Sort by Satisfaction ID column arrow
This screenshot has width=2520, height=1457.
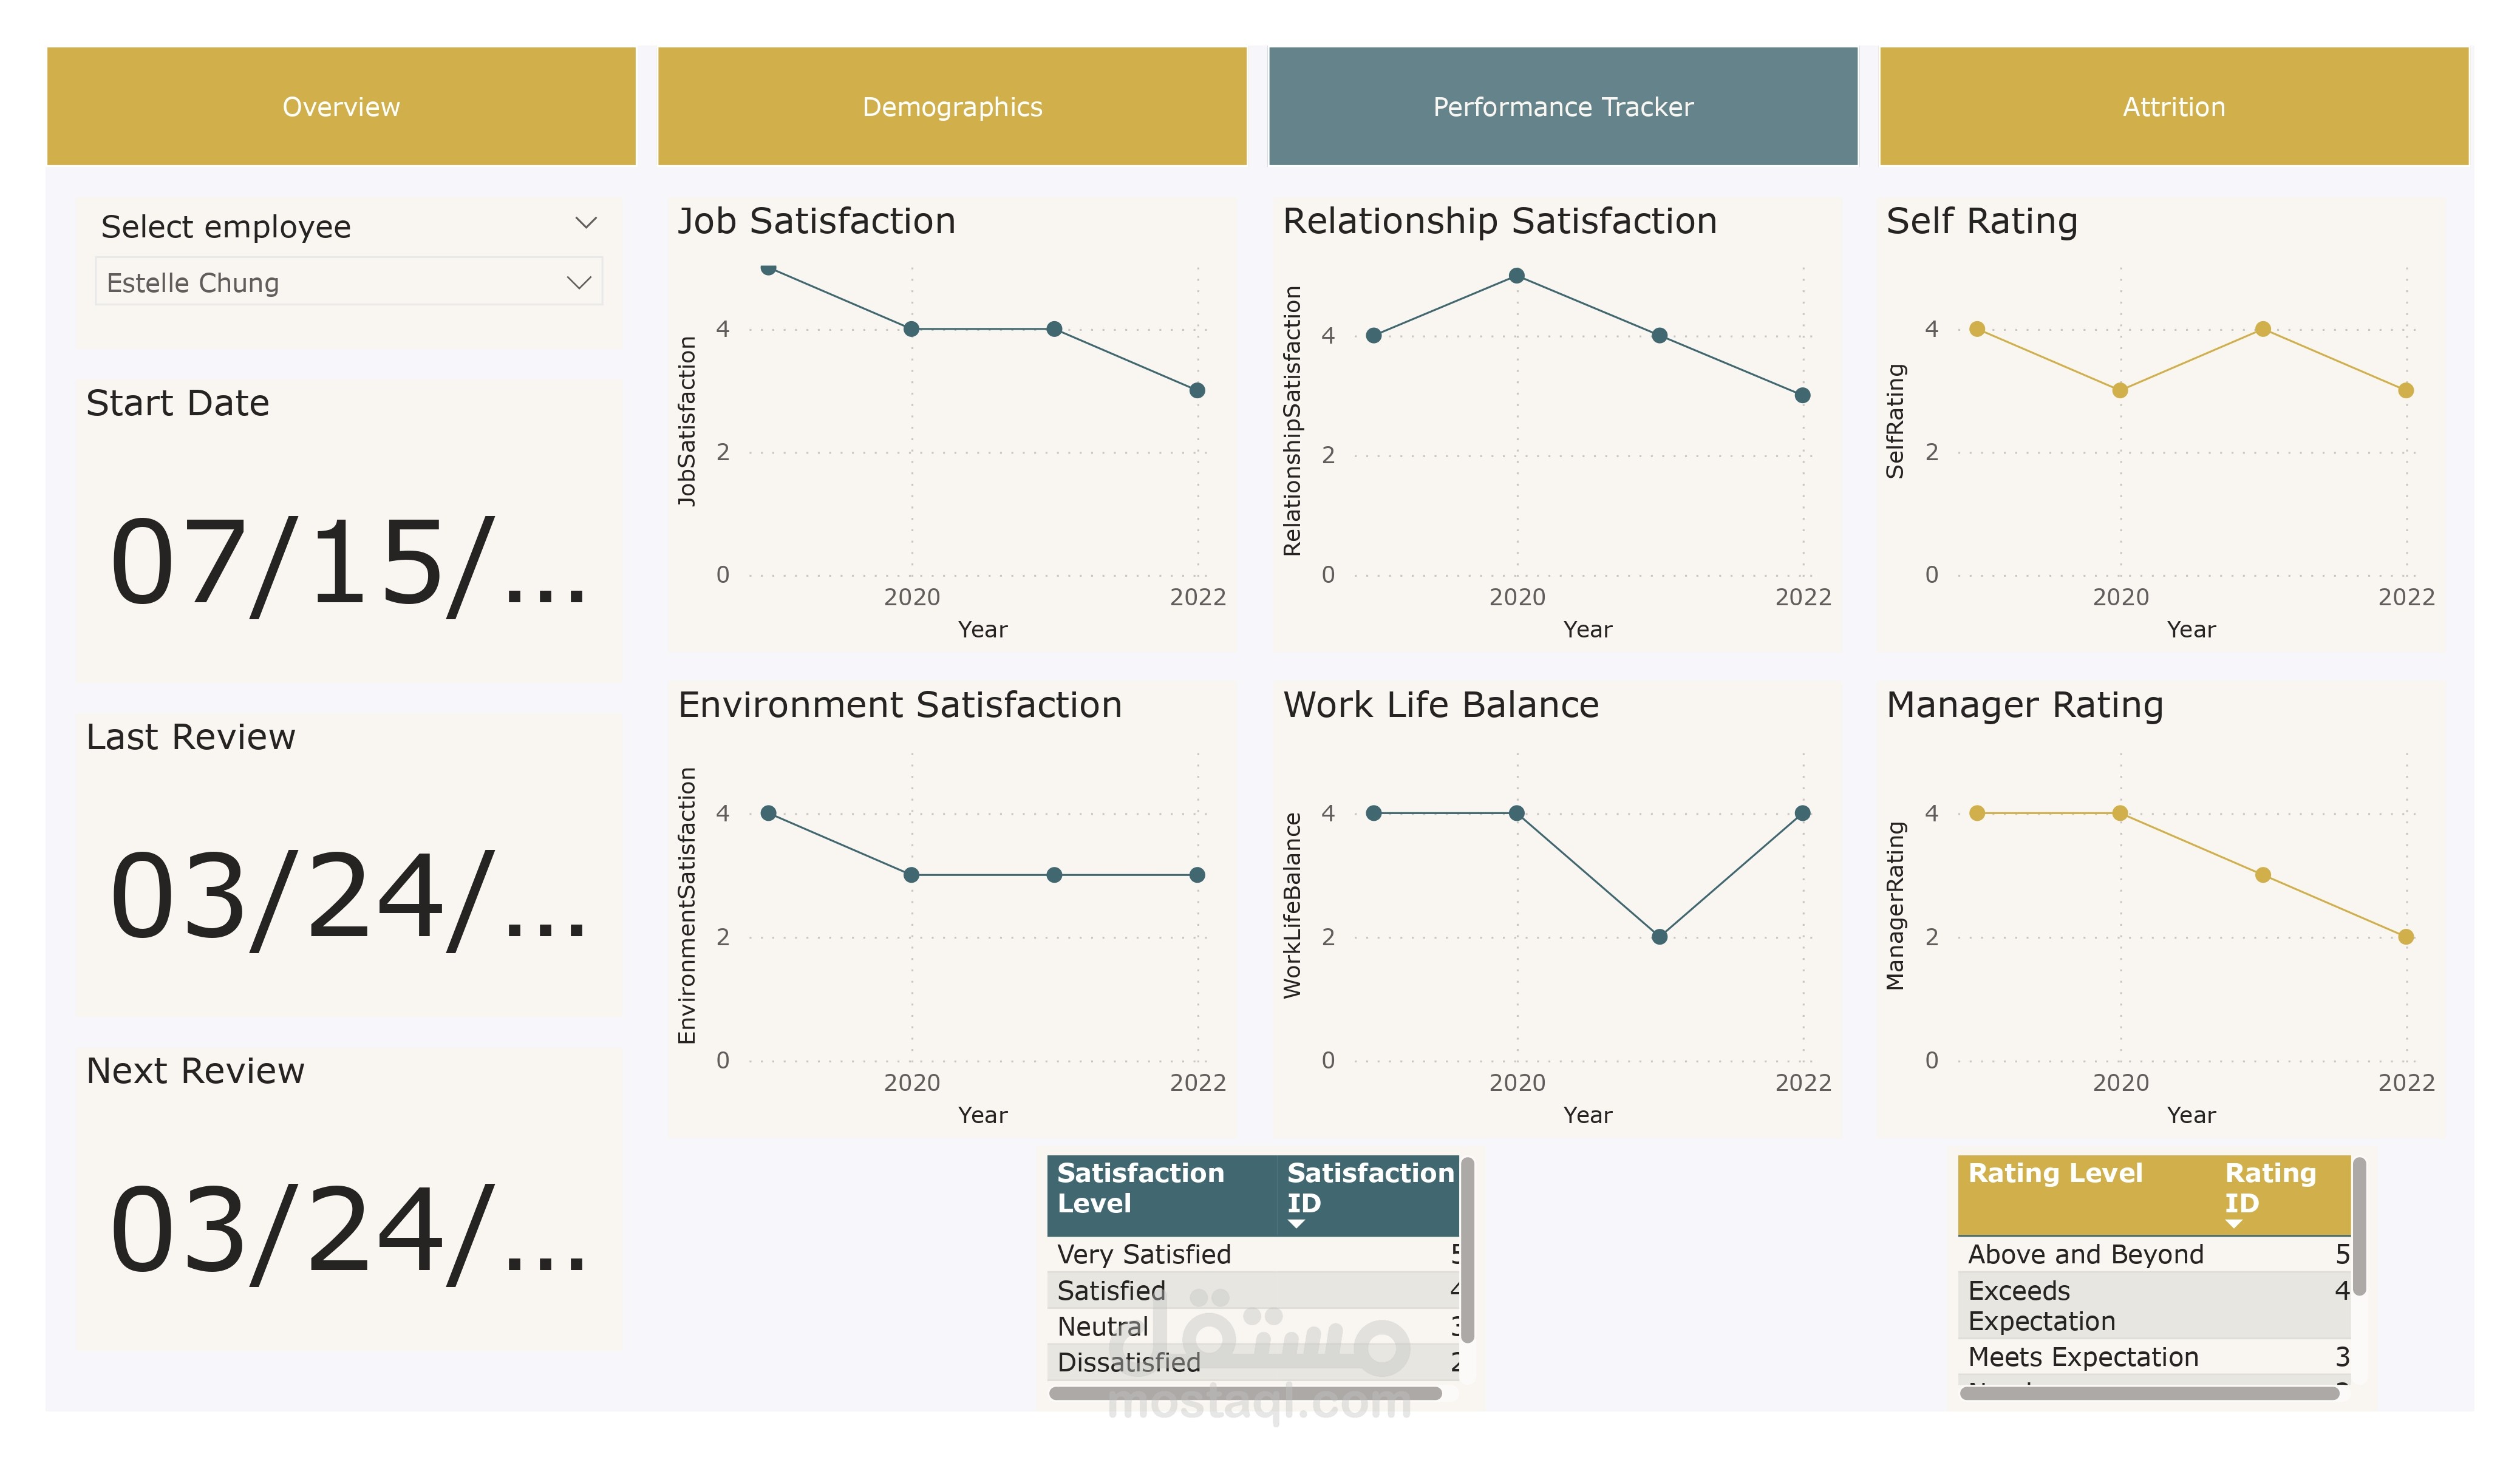tap(1297, 1224)
